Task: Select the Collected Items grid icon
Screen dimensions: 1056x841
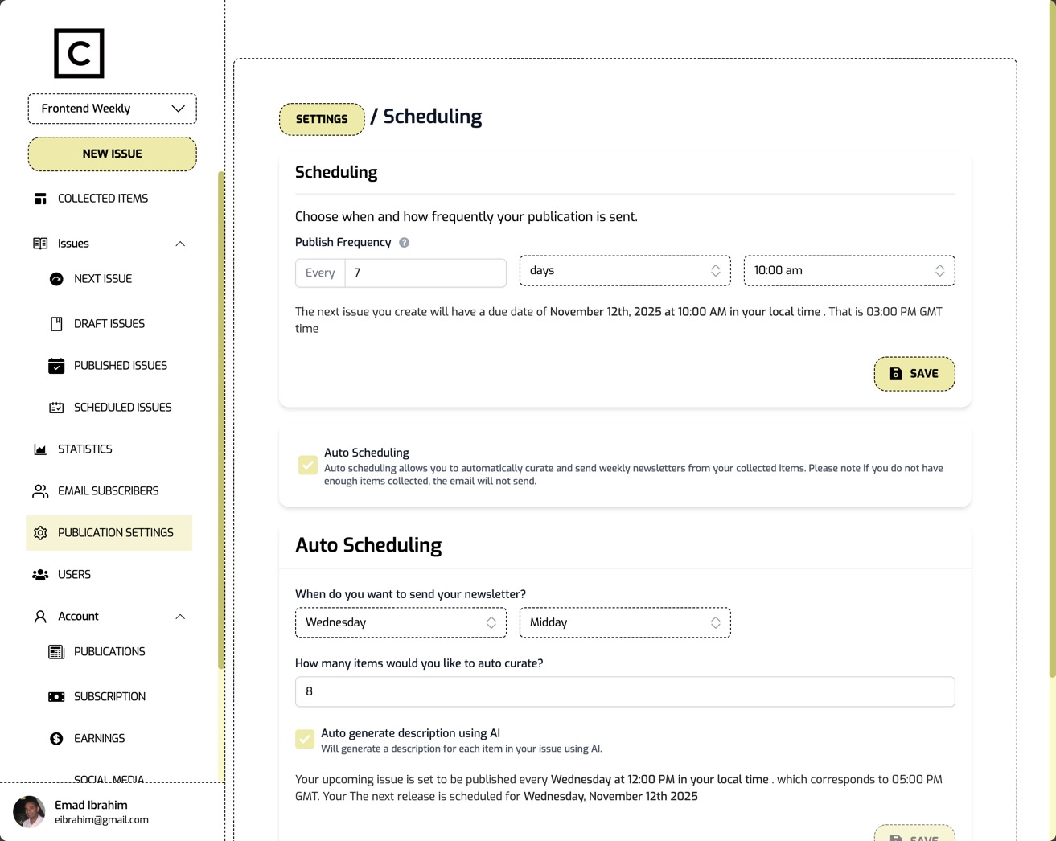Action: (x=40, y=198)
